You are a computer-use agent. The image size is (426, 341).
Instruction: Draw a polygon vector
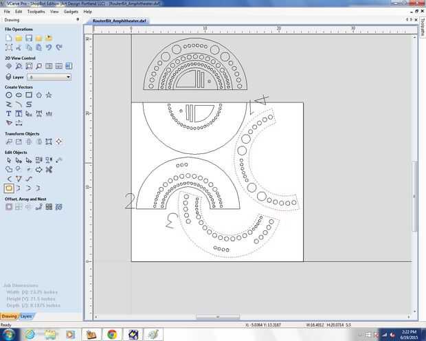tap(39, 95)
